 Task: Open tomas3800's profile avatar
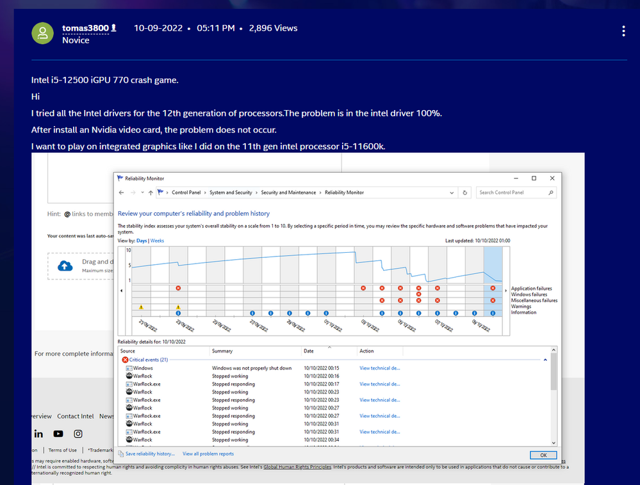(x=42, y=33)
